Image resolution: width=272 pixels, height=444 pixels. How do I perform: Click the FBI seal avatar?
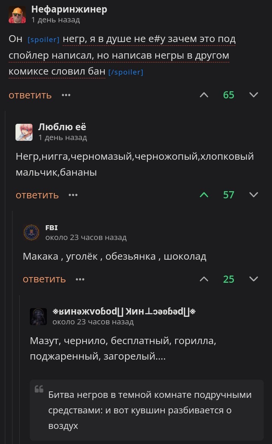(31, 232)
